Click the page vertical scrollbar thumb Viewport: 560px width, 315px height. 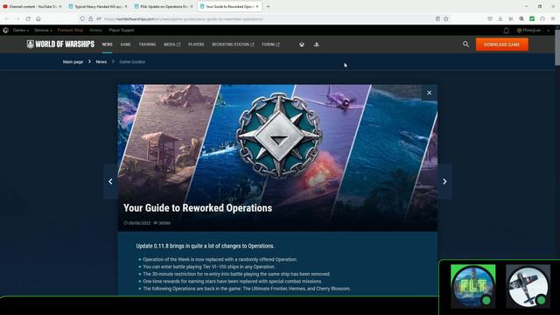tap(557, 46)
